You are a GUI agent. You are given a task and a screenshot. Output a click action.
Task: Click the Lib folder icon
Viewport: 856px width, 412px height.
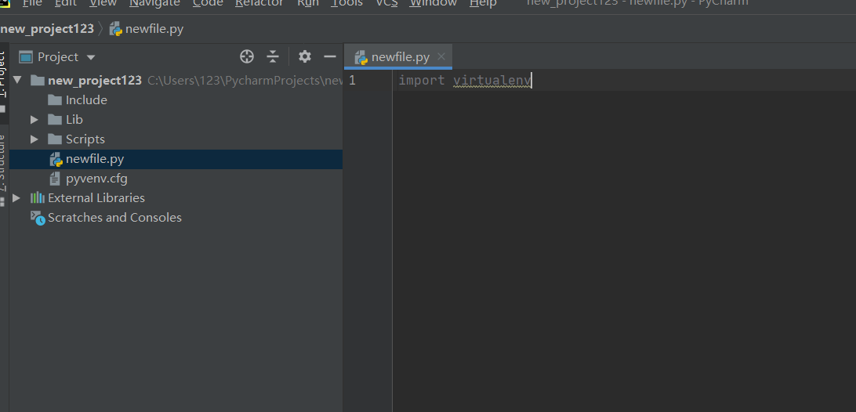pyautogui.click(x=55, y=120)
